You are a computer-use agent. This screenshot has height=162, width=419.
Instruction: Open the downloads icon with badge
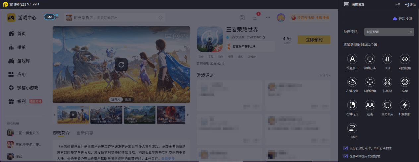tap(255, 18)
